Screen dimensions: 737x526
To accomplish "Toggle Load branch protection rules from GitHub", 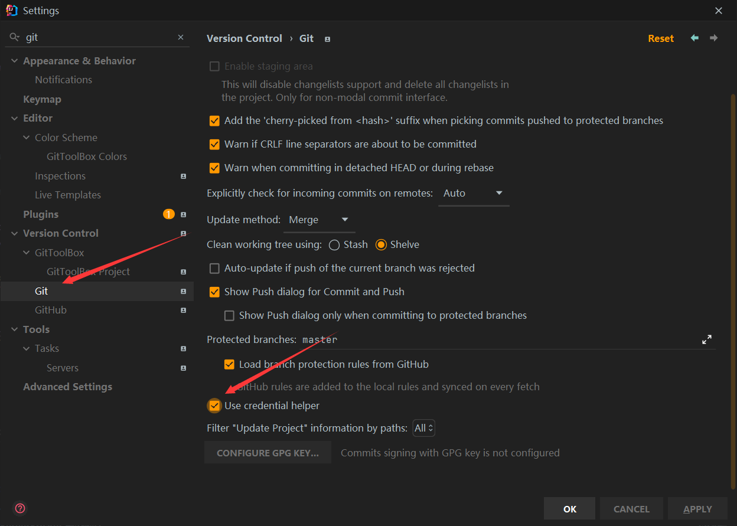I will click(229, 364).
